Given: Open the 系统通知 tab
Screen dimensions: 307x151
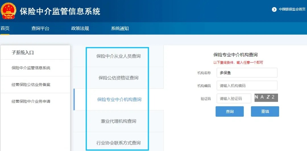Looking at the screenshot, I should 120,28.
